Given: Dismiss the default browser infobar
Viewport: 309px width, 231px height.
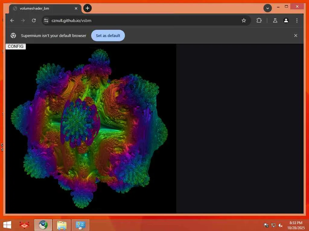Looking at the screenshot, I should (x=296, y=35).
